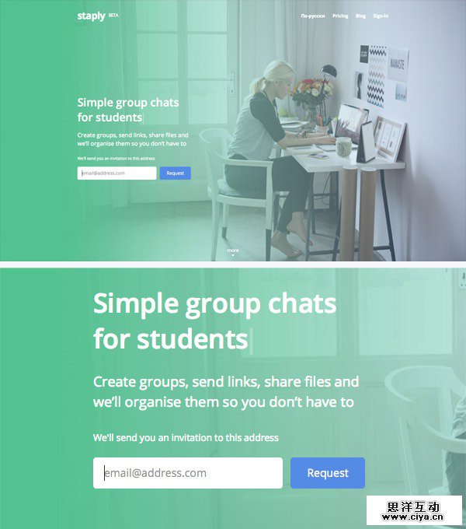Image resolution: width=466 pixels, height=529 pixels.
Task: Click the more label above the arrow
Action: tap(233, 250)
